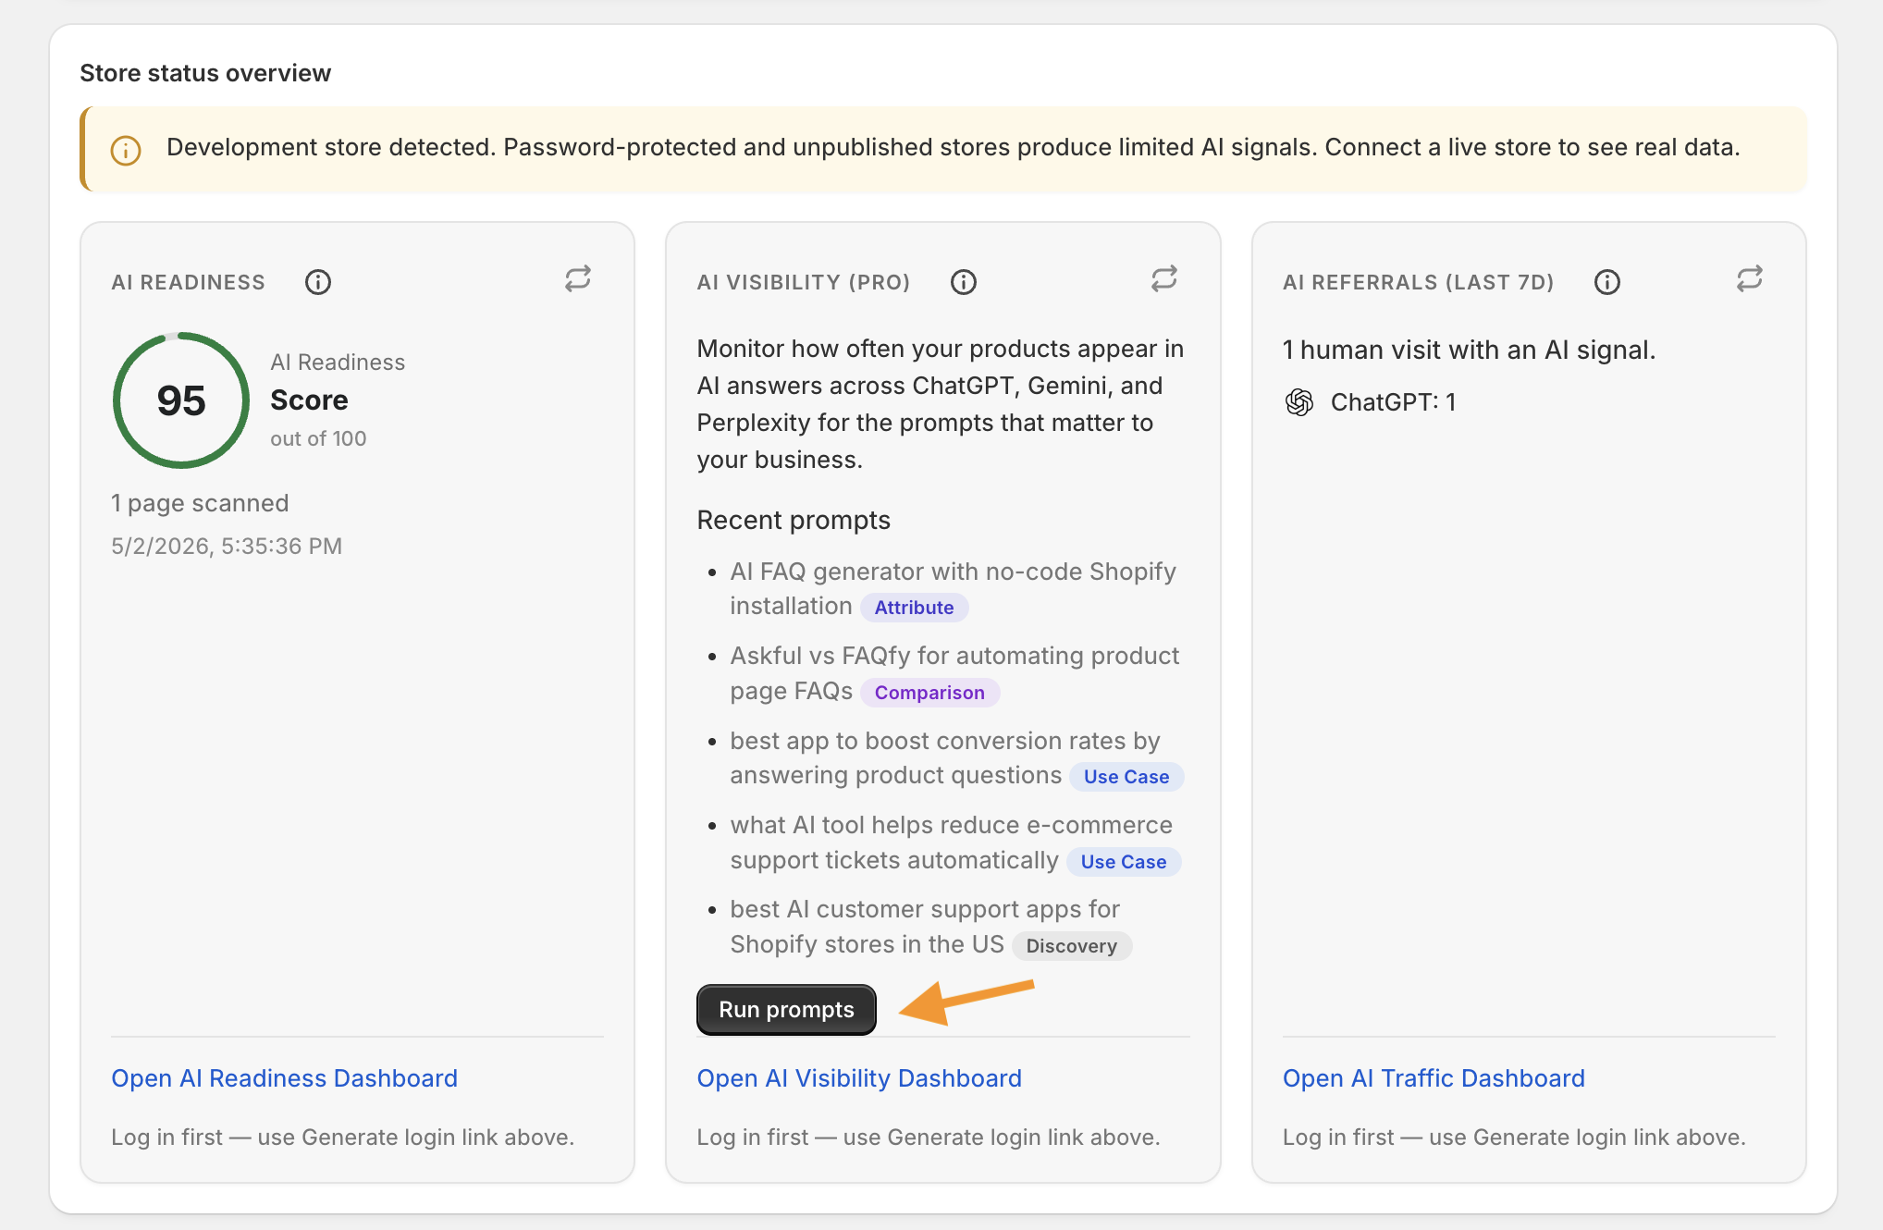1883x1230 pixels.
Task: Open AI Visibility Dashboard link
Action: [x=859, y=1078]
